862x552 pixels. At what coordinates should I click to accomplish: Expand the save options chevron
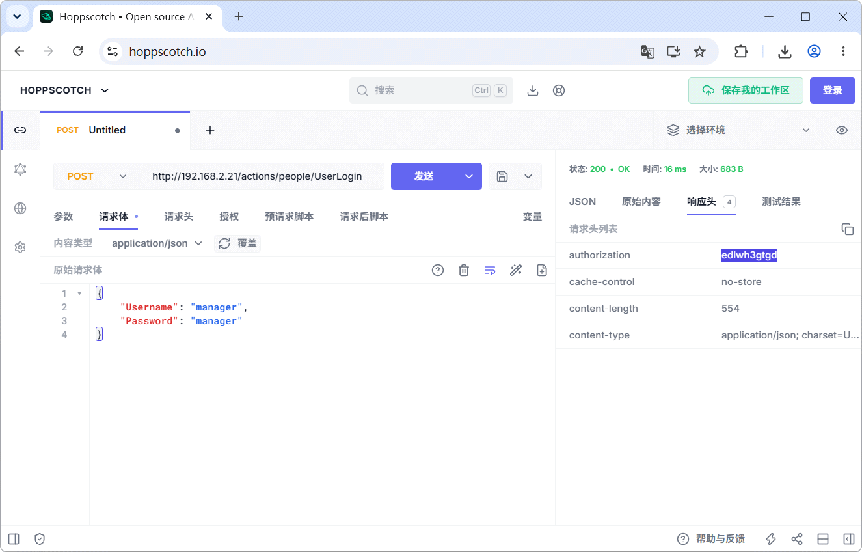coord(528,176)
